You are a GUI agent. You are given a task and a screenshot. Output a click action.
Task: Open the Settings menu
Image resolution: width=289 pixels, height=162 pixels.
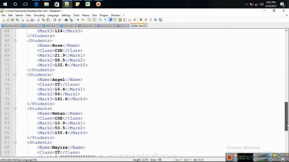[66, 15]
